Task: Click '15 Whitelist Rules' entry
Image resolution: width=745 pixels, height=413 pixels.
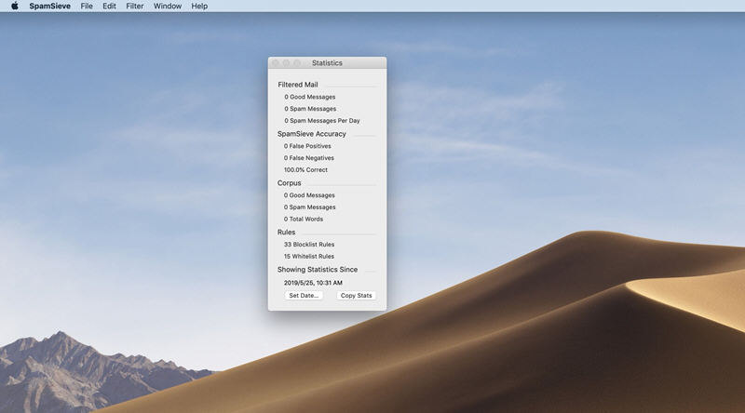Action: point(309,257)
